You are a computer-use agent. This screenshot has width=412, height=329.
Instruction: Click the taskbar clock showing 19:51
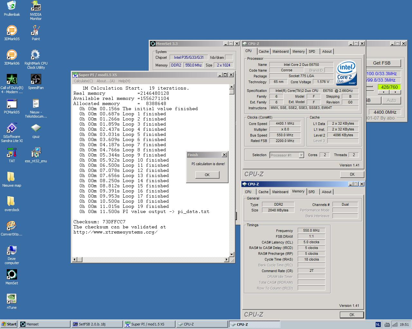pos(404,325)
